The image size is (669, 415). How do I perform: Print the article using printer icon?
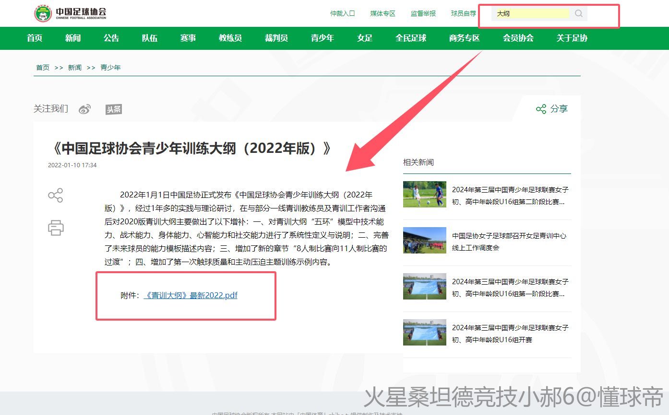coord(56,227)
